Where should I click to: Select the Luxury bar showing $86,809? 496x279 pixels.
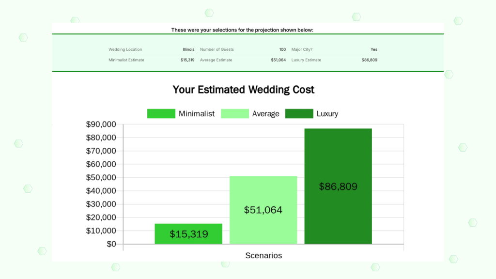click(338, 186)
